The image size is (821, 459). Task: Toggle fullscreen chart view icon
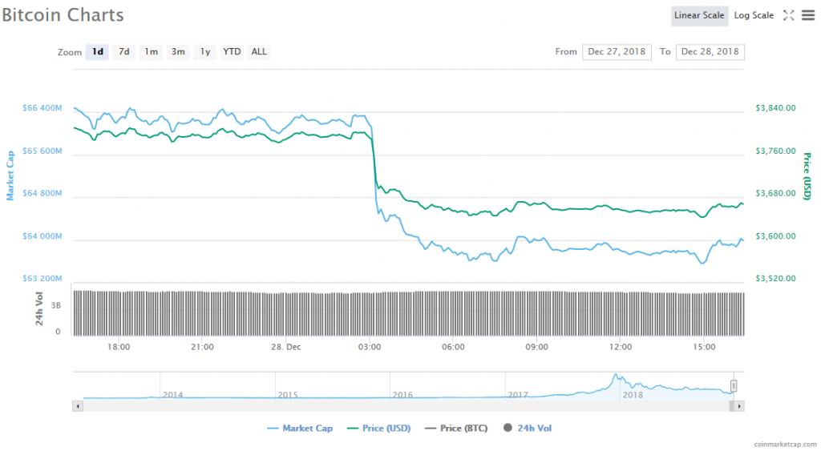[x=788, y=15]
